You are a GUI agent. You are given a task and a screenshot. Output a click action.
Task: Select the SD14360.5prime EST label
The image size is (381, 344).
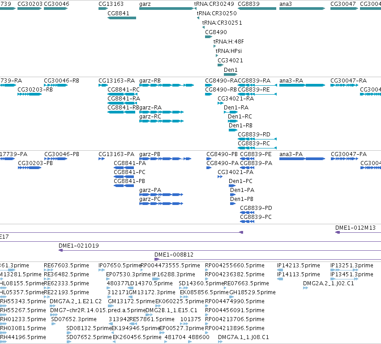(201, 283)
